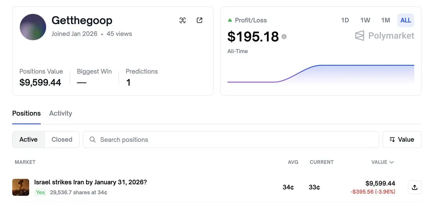Open the Israel strikes Iran market link
The height and width of the screenshot is (208, 432).
tap(90, 182)
